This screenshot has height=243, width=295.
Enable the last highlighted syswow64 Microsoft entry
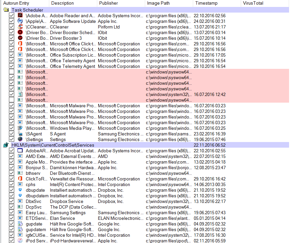[12, 100]
